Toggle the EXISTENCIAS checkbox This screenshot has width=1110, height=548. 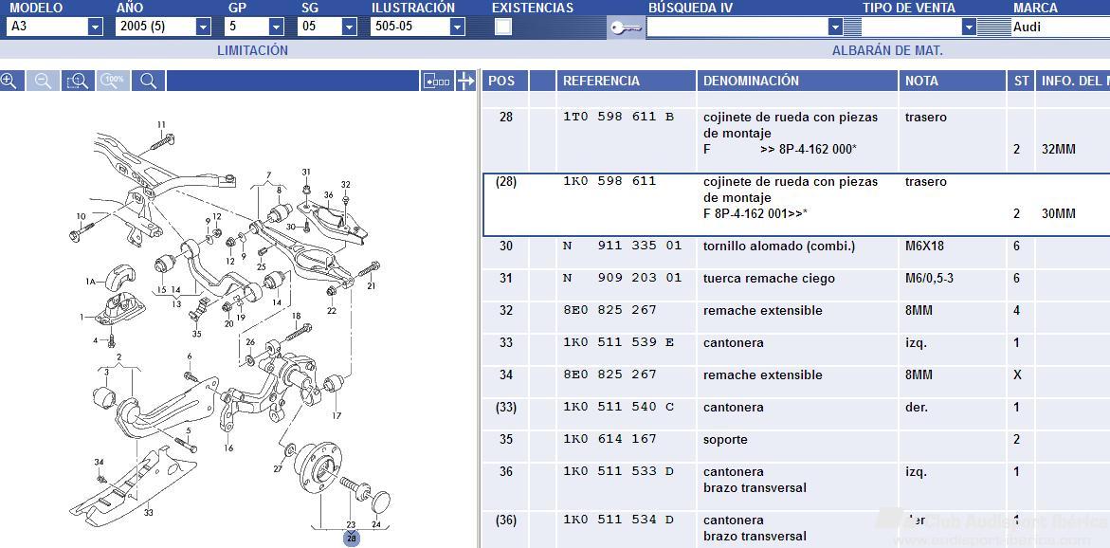(503, 27)
